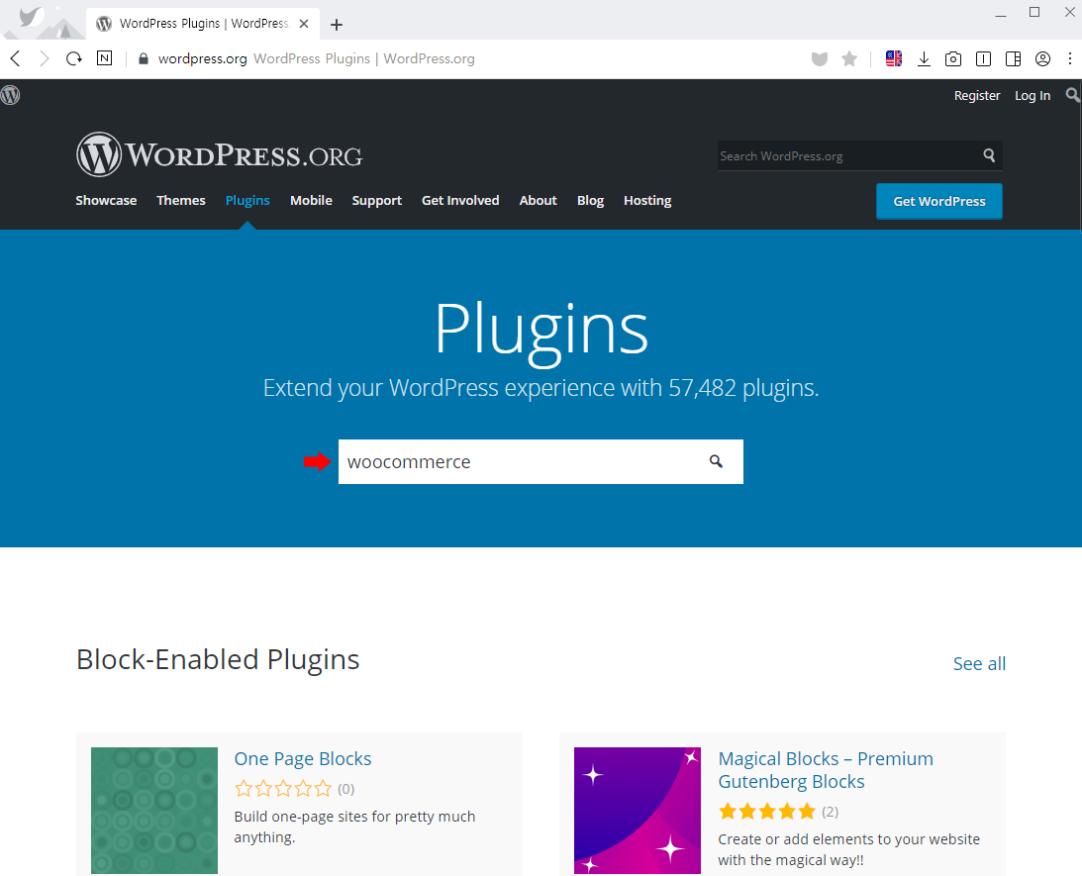1082x876 pixels.
Task: Click 'Build one-page sites for pretty much anything.' text
Action: [354, 827]
